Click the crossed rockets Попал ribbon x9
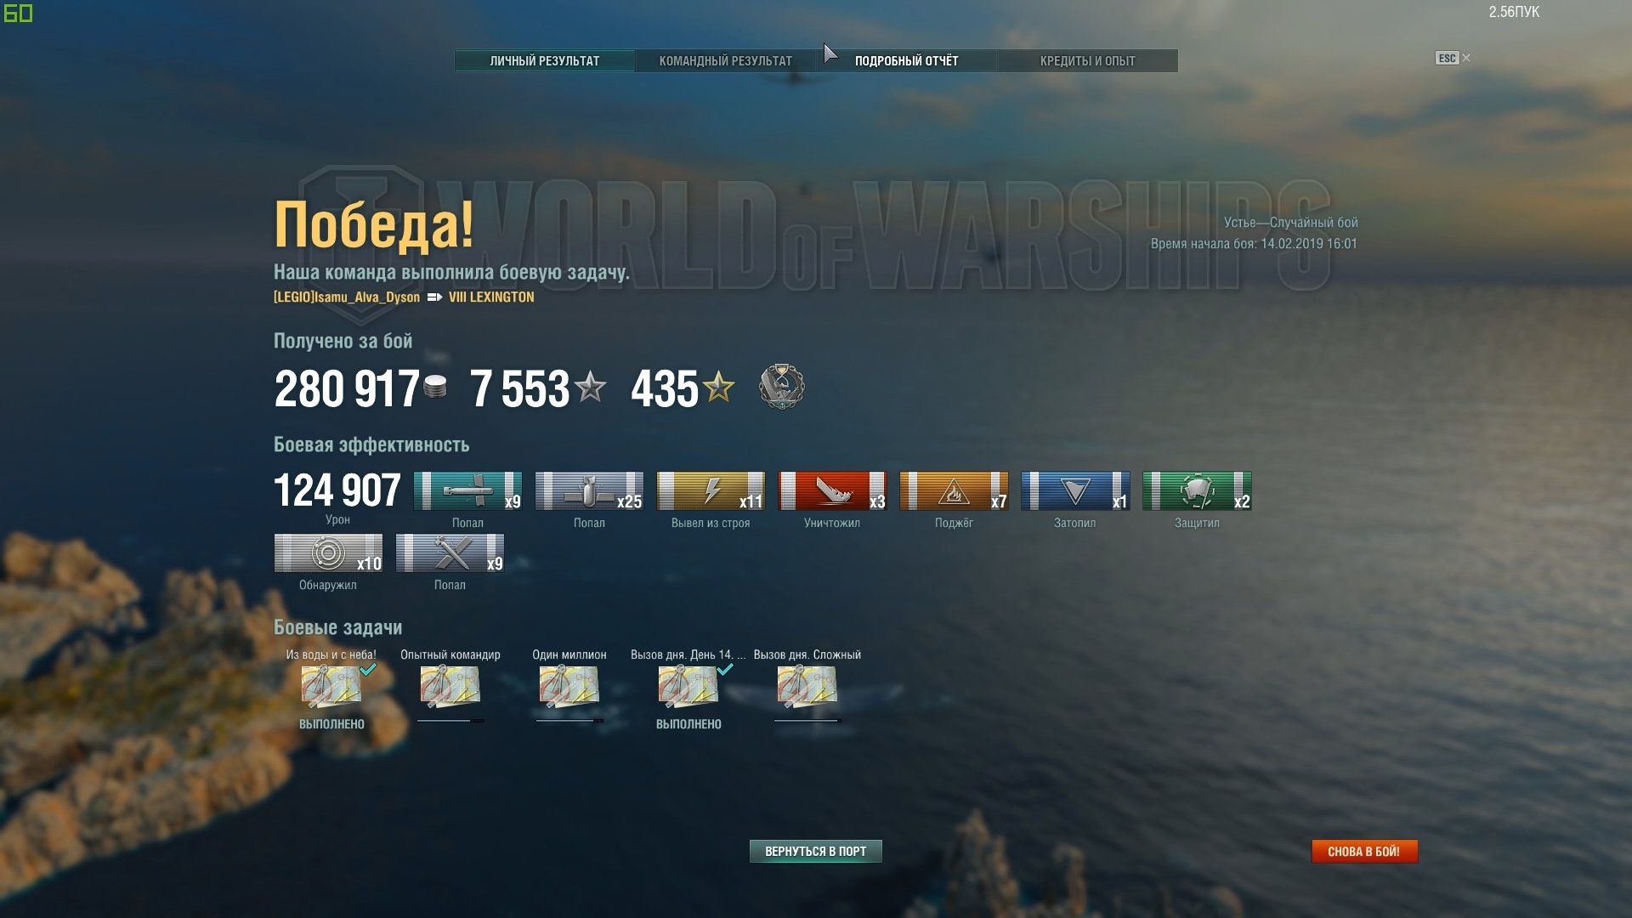Image resolution: width=1632 pixels, height=918 pixels. (x=450, y=553)
